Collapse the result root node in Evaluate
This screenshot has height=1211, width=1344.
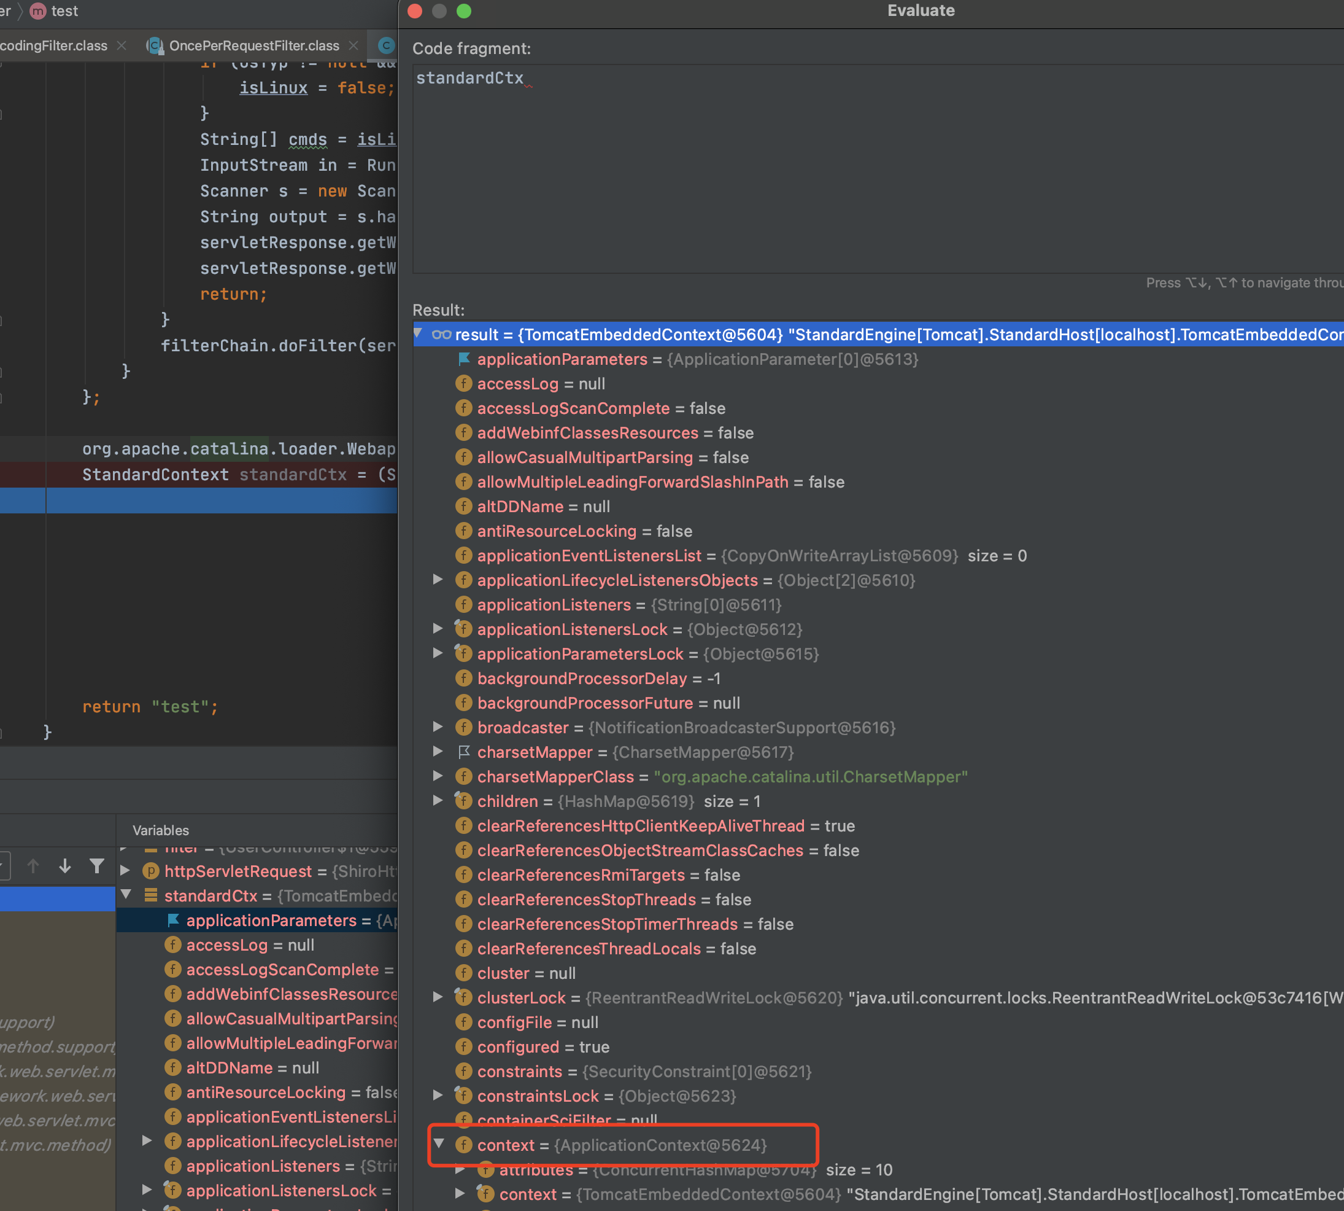[x=419, y=333]
